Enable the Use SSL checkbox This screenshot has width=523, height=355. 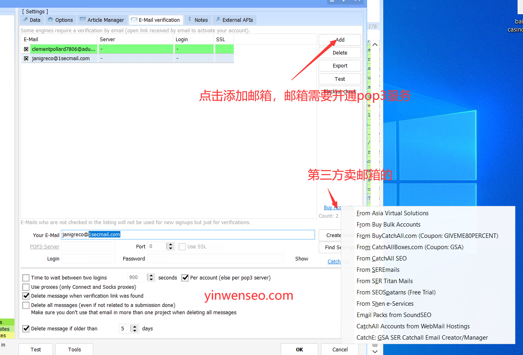coord(182,247)
